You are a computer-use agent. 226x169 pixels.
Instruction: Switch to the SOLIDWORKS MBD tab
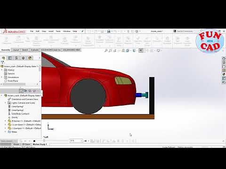tap(72, 50)
